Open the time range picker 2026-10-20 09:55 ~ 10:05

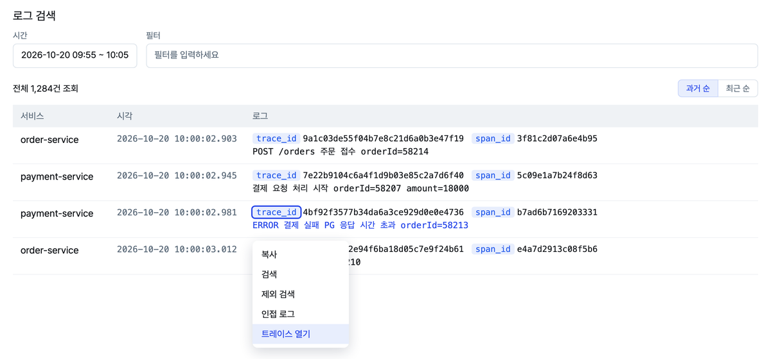(x=75, y=55)
